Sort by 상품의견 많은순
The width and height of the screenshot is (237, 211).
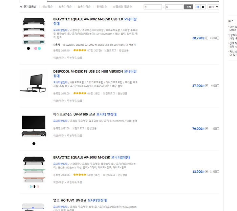123,7
